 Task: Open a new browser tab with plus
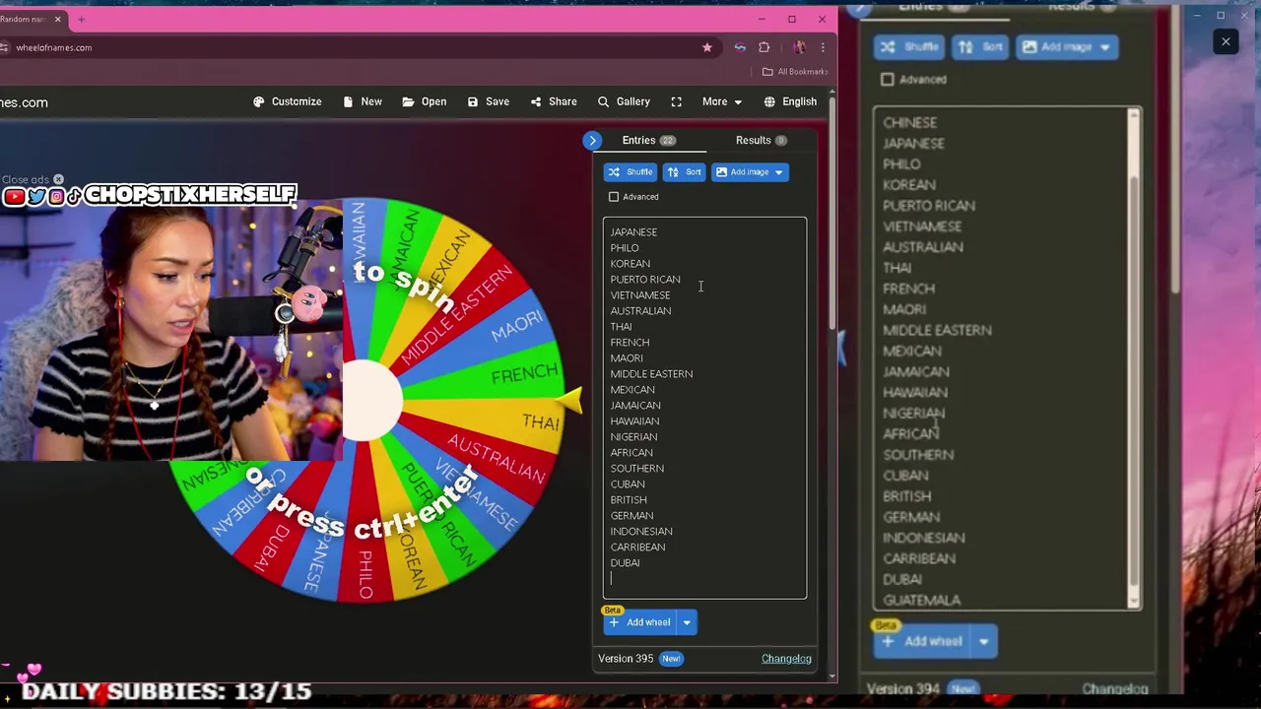pyautogui.click(x=81, y=19)
